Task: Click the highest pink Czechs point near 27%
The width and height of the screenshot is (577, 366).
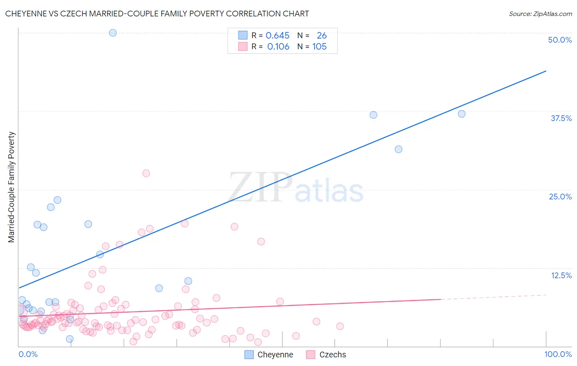Action: point(146,173)
